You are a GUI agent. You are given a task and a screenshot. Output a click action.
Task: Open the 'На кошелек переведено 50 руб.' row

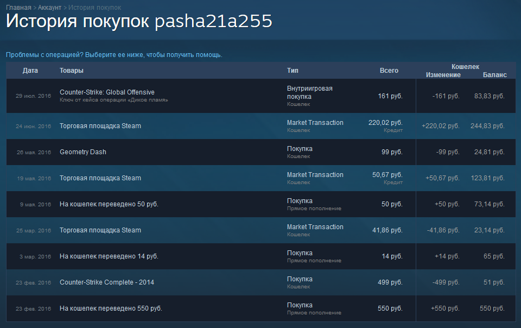point(261,204)
